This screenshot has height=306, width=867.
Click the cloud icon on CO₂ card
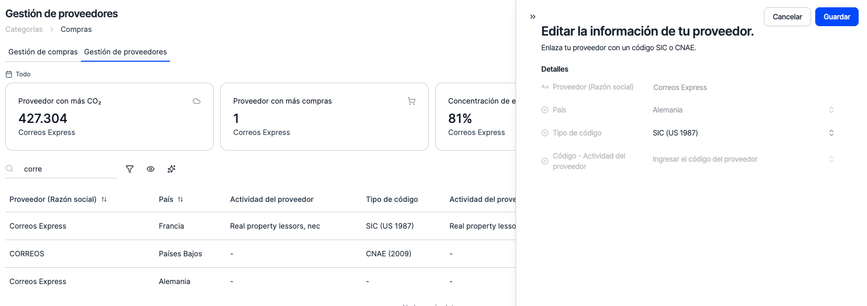(x=197, y=101)
